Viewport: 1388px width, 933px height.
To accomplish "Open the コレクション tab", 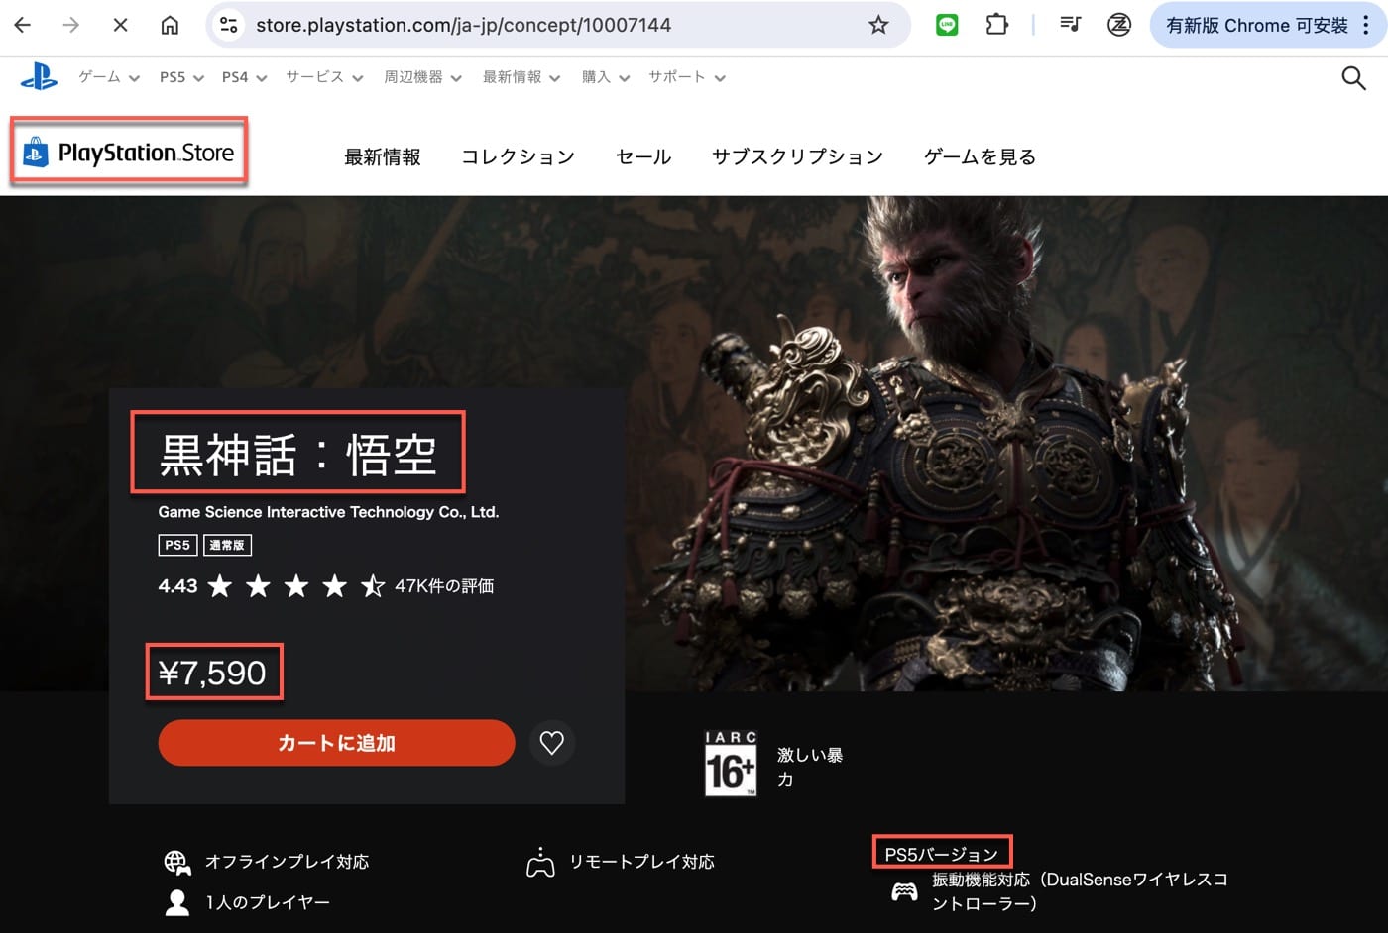I will (x=519, y=156).
